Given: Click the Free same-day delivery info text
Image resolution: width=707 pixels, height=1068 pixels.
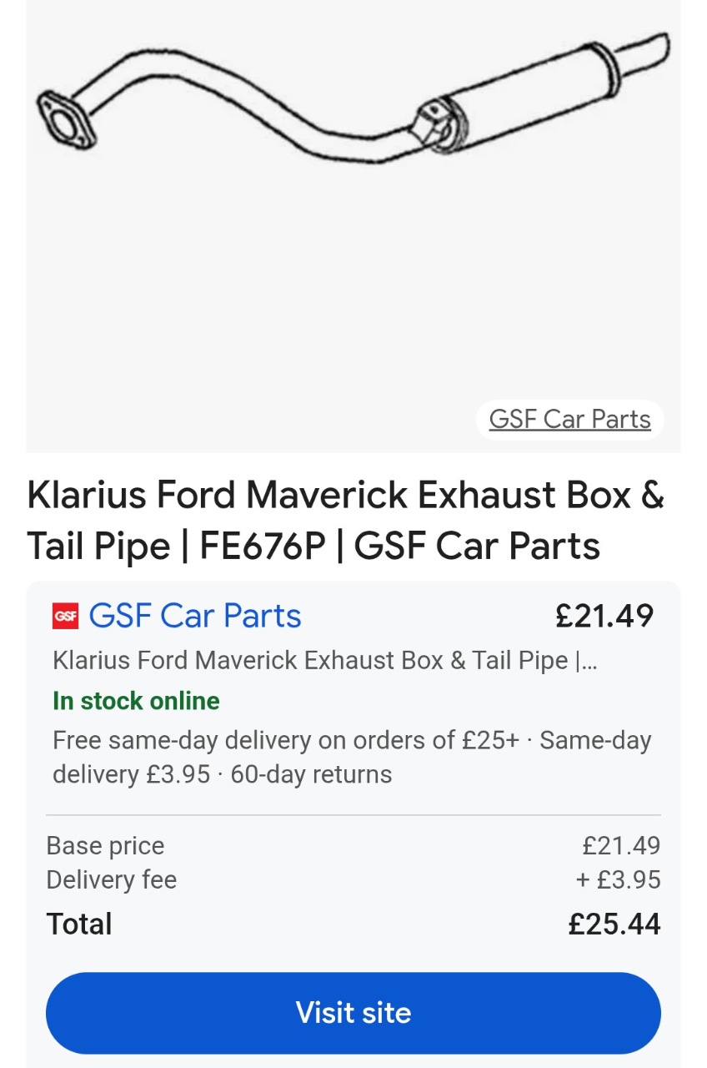Looking at the screenshot, I should click(x=285, y=740).
